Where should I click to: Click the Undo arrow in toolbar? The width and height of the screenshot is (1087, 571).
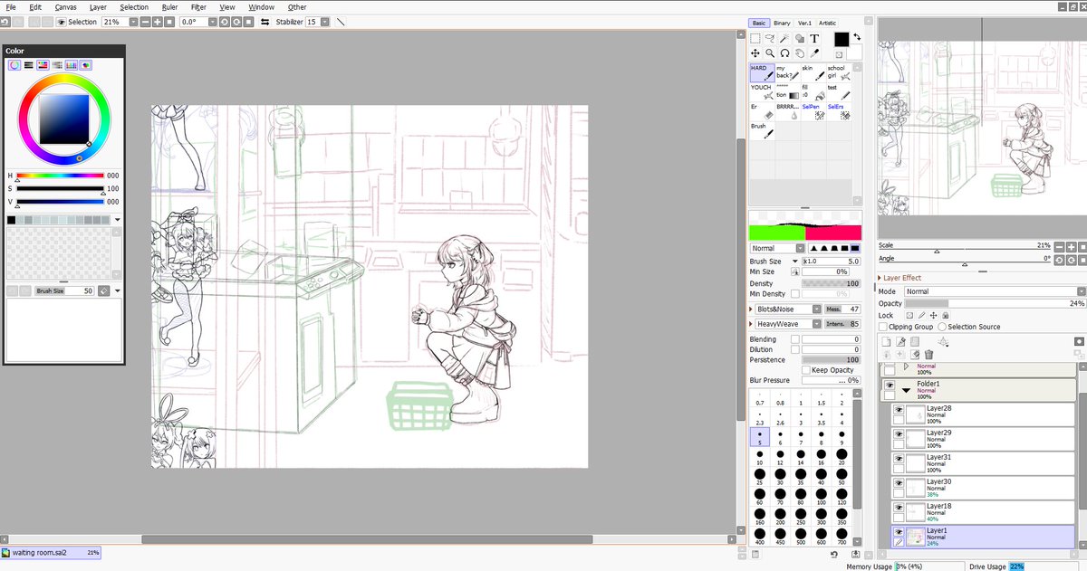(x=5, y=21)
